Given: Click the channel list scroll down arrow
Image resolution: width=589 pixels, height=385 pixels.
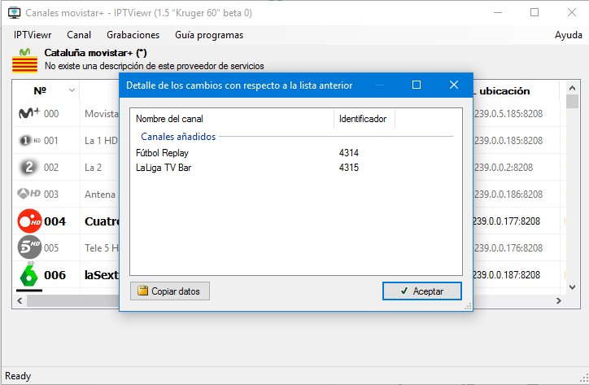Looking at the screenshot, I should point(572,287).
